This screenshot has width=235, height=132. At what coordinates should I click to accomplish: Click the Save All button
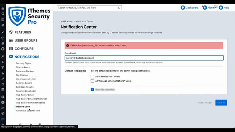pos(221,103)
